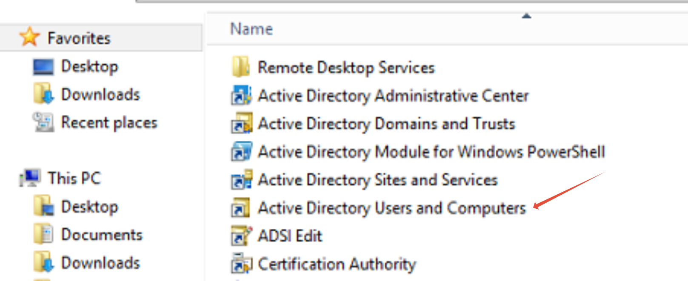The image size is (688, 281).
Task: Click the Desktop folder icon under This PC
Action: click(x=44, y=206)
